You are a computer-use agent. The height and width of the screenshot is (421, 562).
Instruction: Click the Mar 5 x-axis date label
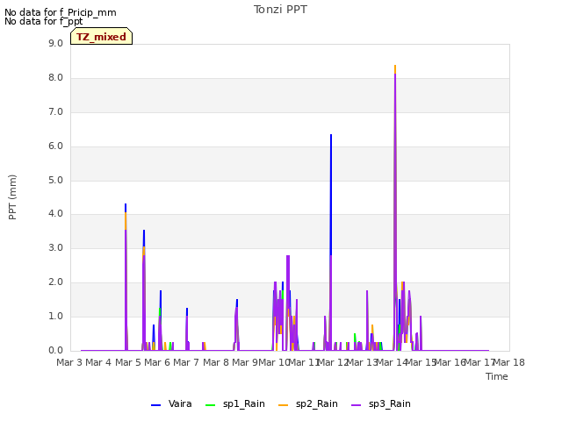128,362
